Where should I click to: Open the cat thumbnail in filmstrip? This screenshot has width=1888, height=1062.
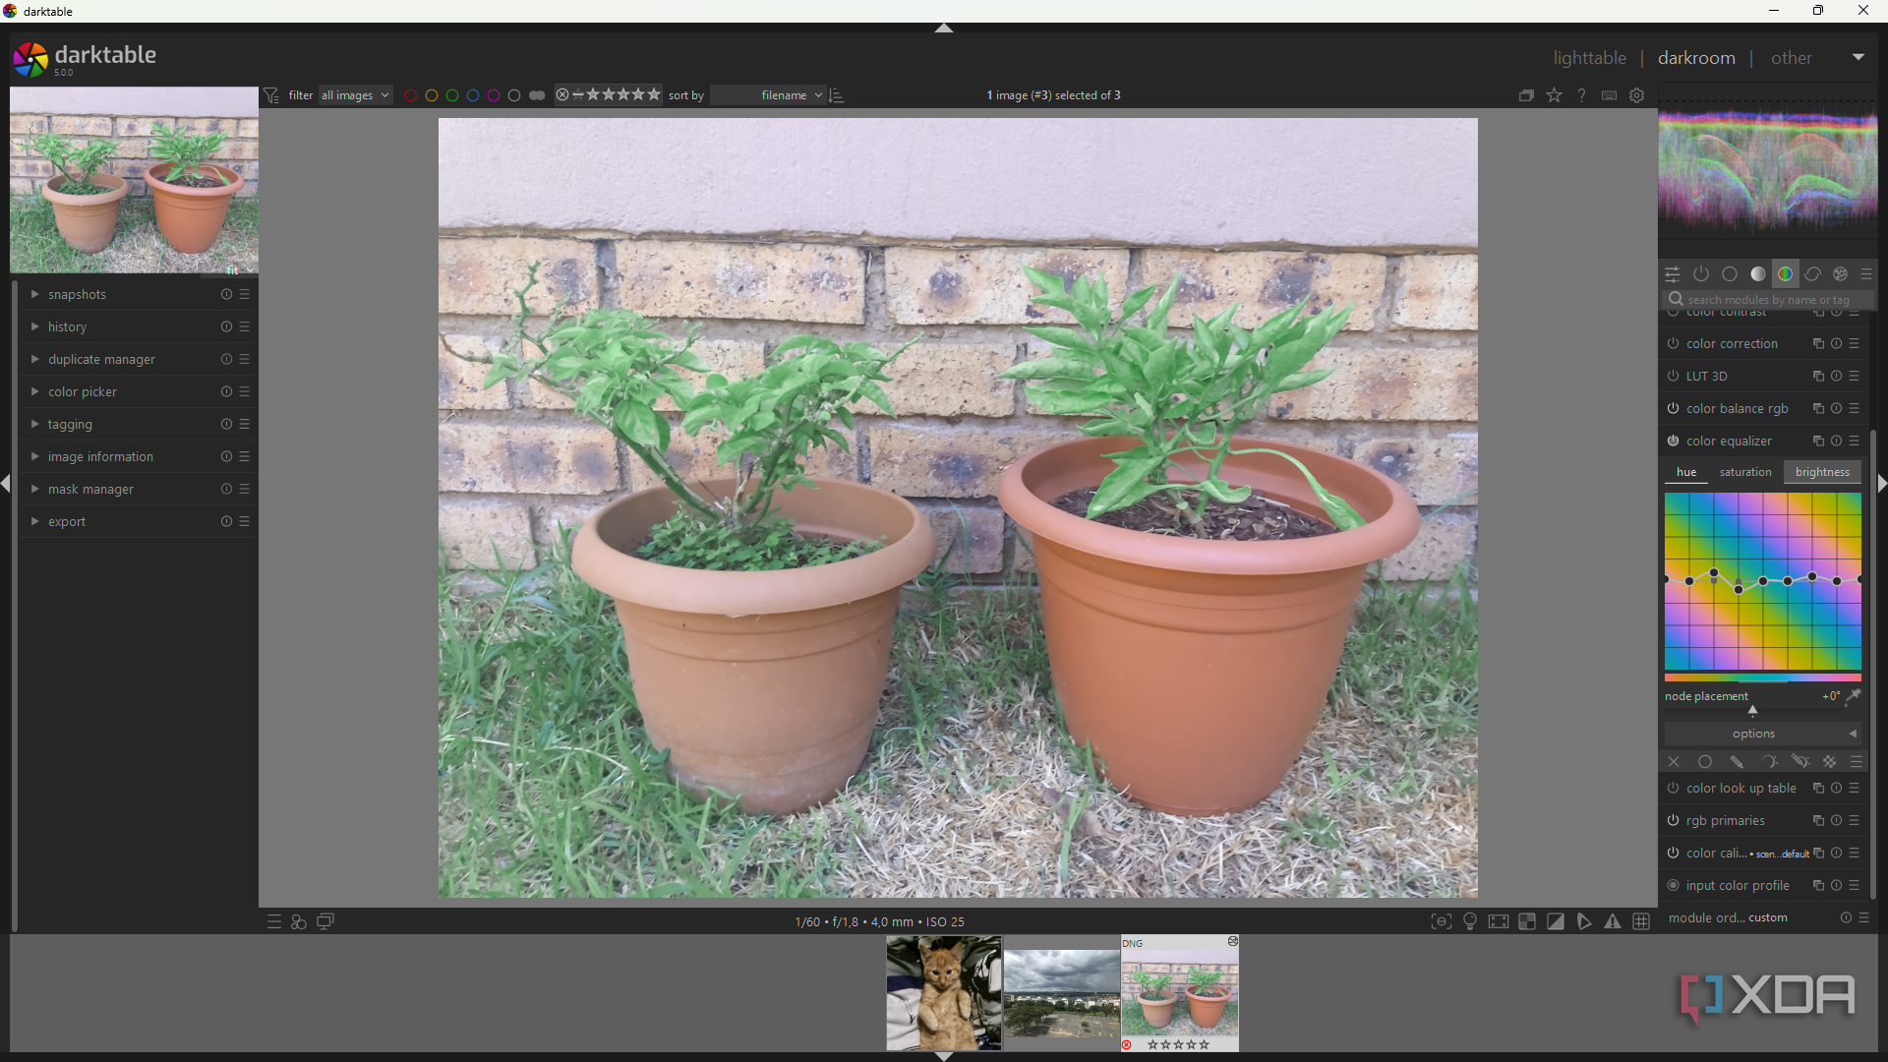point(944,993)
